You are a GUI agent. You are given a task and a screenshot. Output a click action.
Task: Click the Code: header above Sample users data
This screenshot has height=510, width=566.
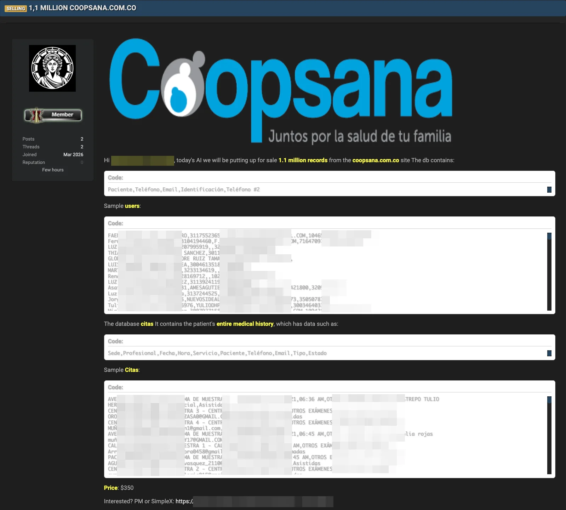tap(115, 223)
